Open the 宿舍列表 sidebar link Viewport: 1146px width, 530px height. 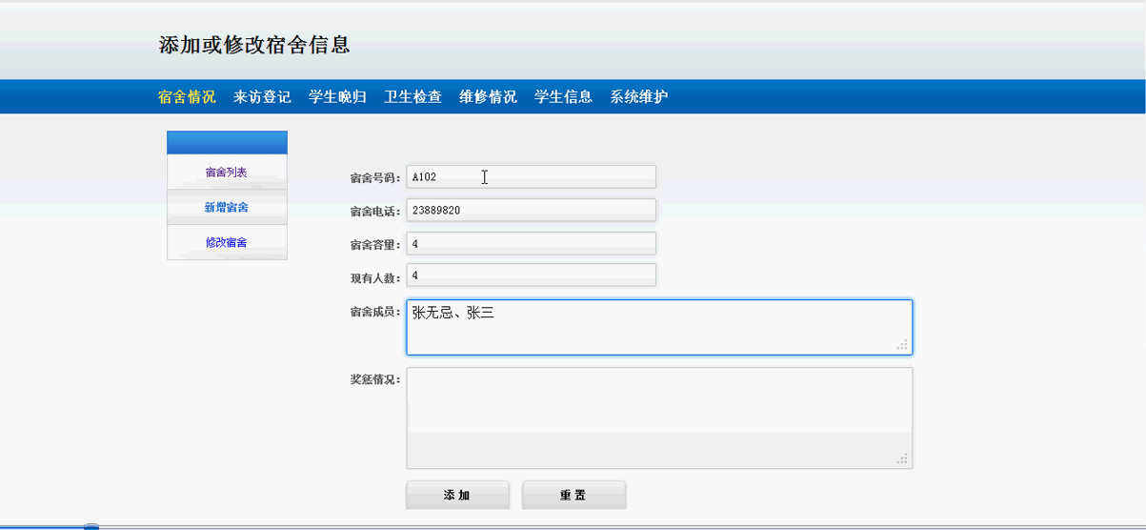click(x=227, y=173)
